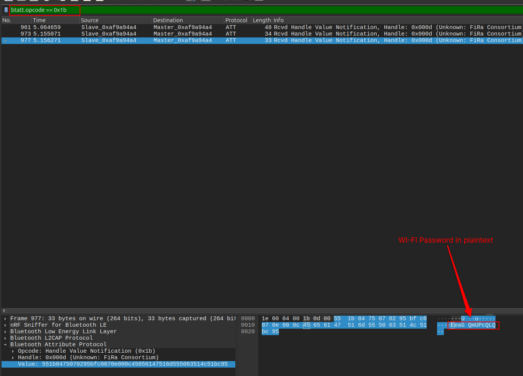Select the Value 551b0475... field row
Viewport: 523px width, 376px height.
point(118,364)
